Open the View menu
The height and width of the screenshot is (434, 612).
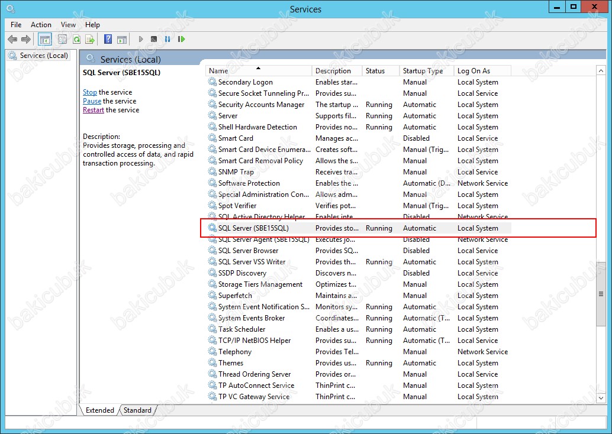[68, 25]
